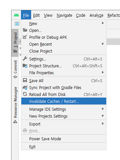Expand the Open Recent submenu arrow
Viewport: 120px width, 160px height.
pos(103,44)
